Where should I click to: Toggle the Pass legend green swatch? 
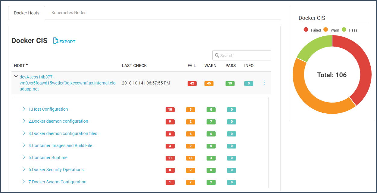coord(344,29)
